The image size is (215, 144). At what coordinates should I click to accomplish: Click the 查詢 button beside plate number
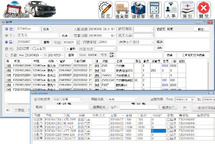[46, 29]
